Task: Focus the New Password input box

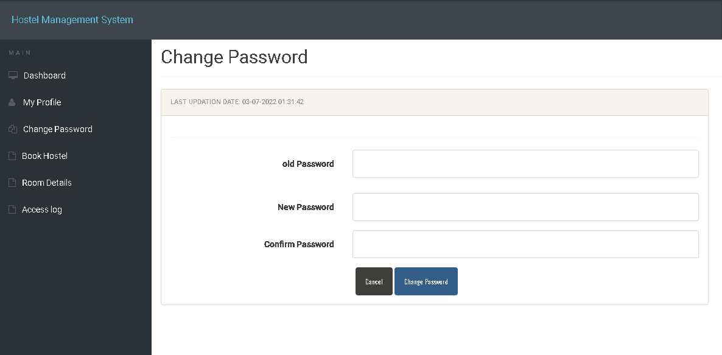Action: [525, 206]
